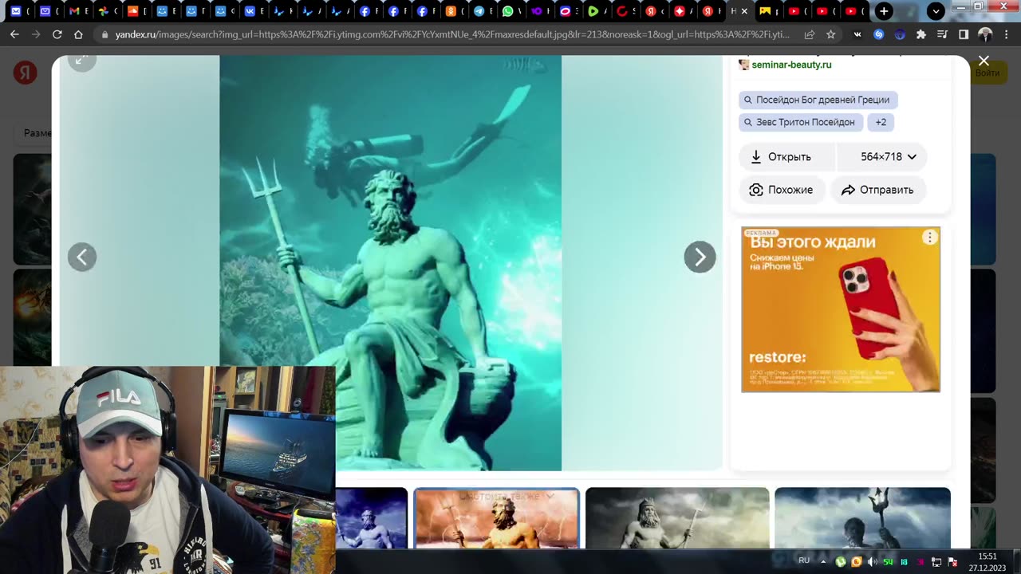Open the tab search dropdown
The image size is (1021, 574).
pos(936,11)
